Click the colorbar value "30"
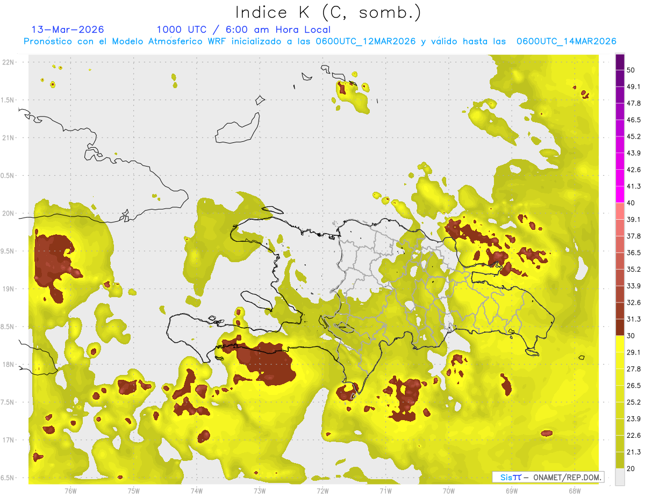This screenshot has width=645, height=498. click(x=632, y=336)
